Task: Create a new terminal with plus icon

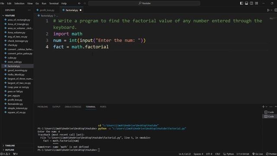Action: point(263,107)
